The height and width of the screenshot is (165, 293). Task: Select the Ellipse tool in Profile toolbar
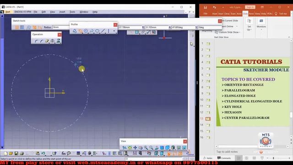pos(97,31)
